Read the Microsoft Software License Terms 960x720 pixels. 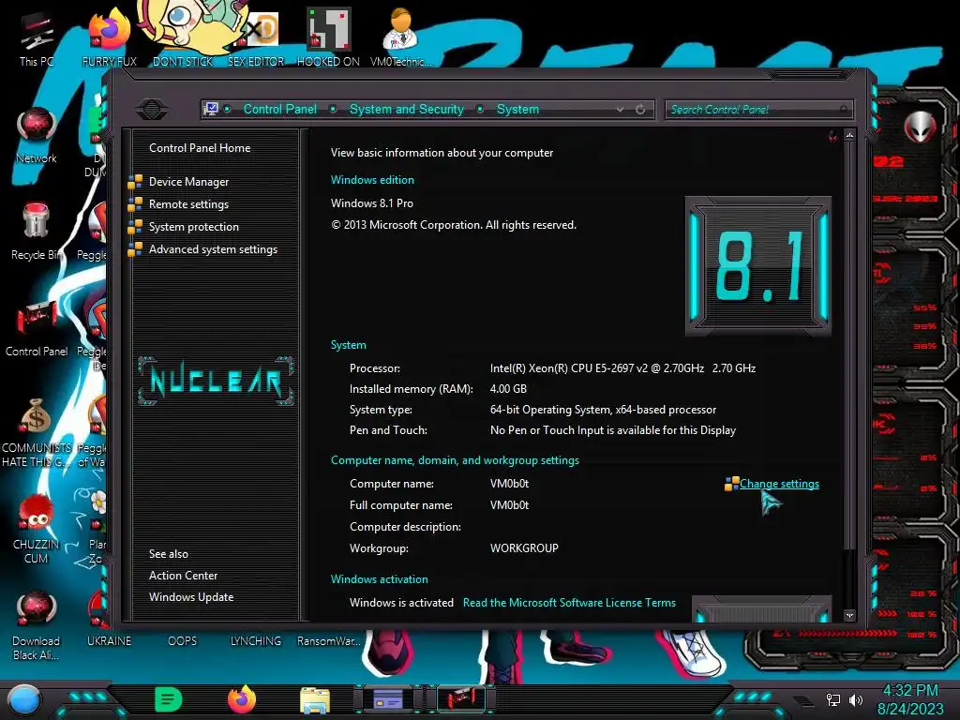pyautogui.click(x=569, y=603)
